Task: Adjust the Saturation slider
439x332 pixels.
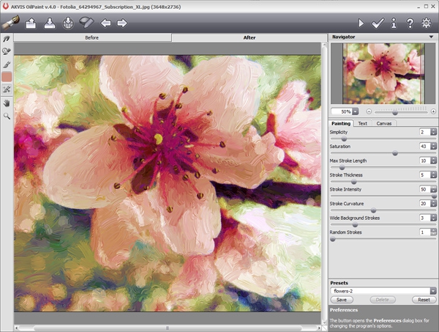Action: pyautogui.click(x=395, y=153)
